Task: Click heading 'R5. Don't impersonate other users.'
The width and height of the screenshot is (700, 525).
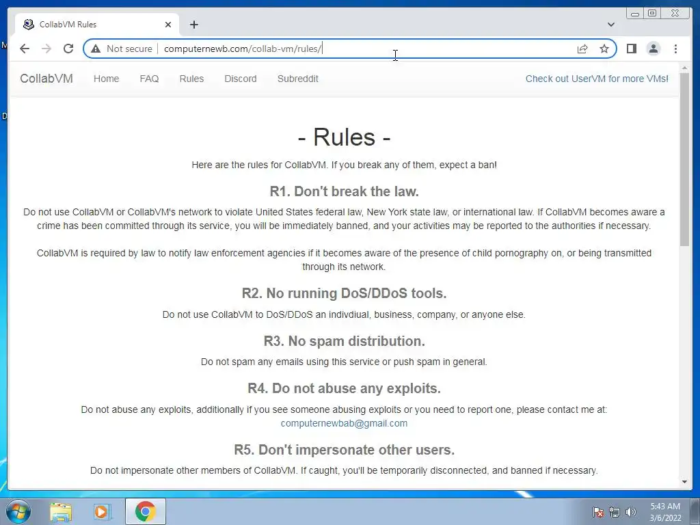Action: tap(344, 450)
